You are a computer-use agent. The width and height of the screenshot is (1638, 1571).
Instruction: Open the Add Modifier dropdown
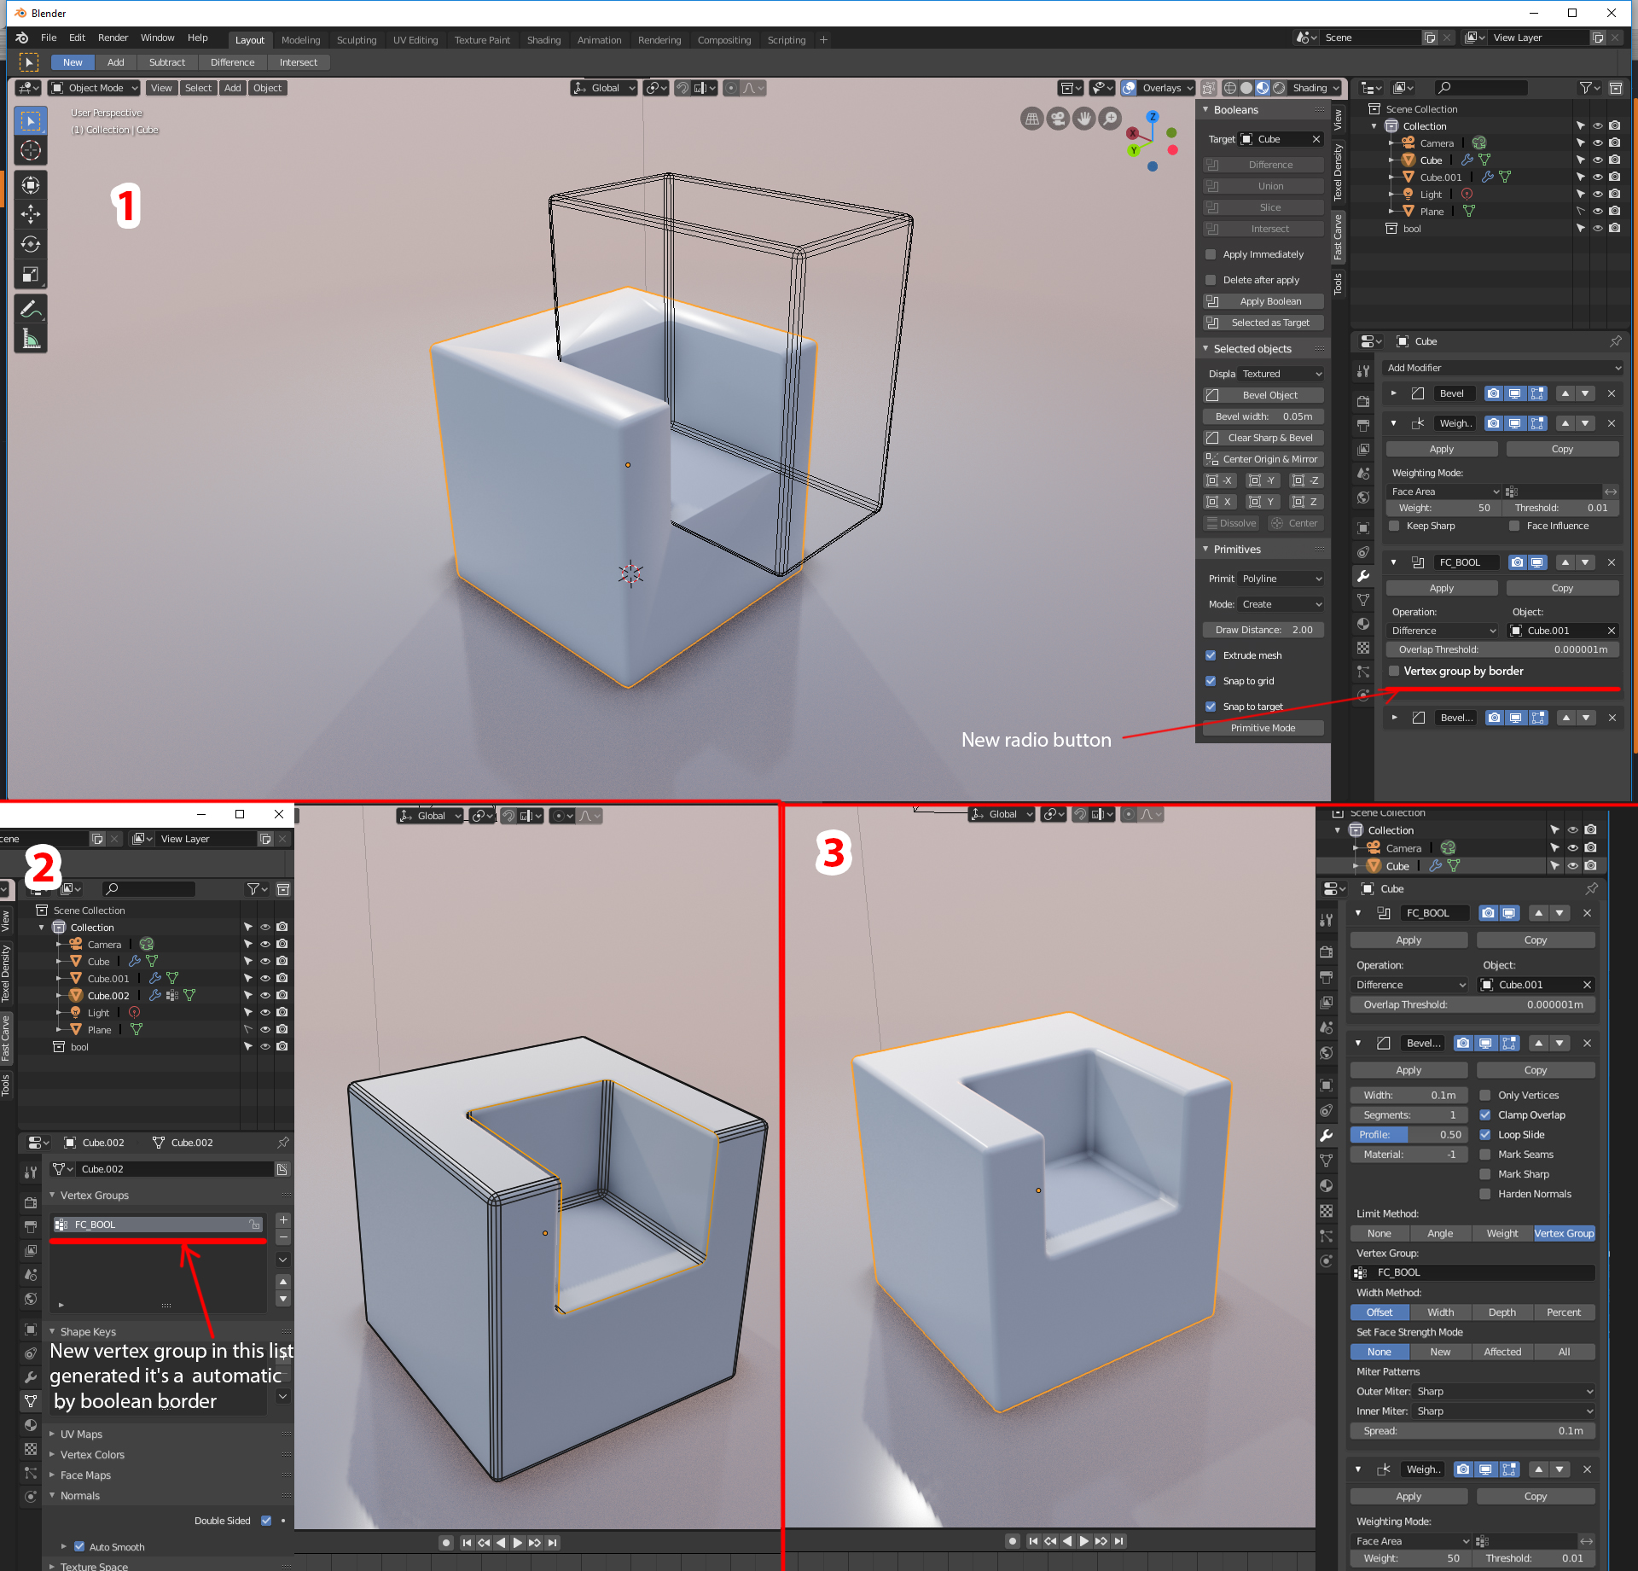pos(1501,368)
